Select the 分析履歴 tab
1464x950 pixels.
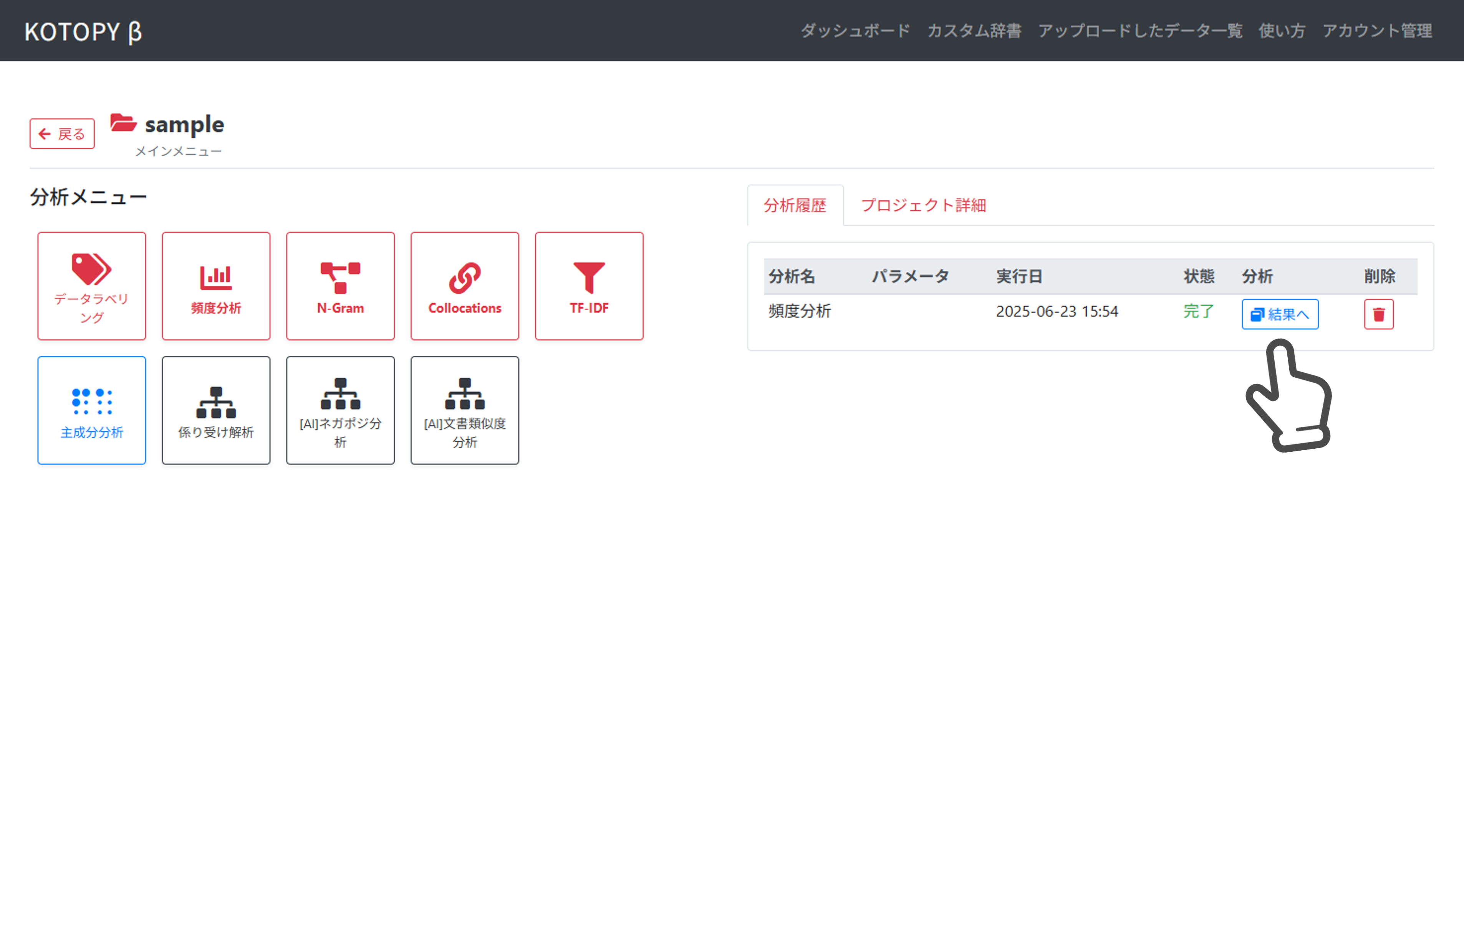coord(795,205)
